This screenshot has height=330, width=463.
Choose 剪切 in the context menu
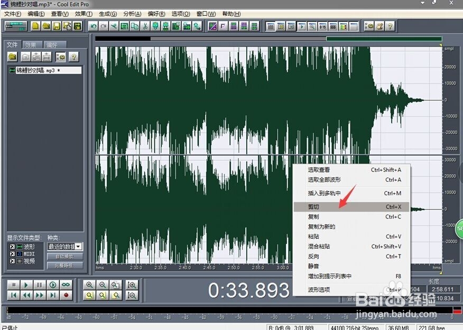pyautogui.click(x=351, y=207)
